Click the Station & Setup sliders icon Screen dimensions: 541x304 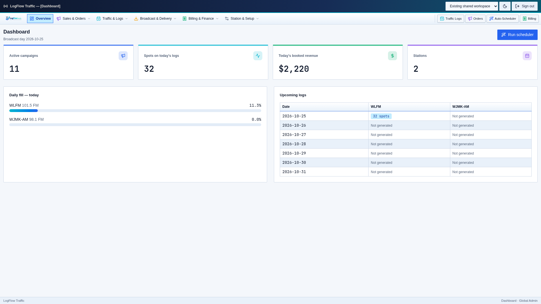[227, 19]
